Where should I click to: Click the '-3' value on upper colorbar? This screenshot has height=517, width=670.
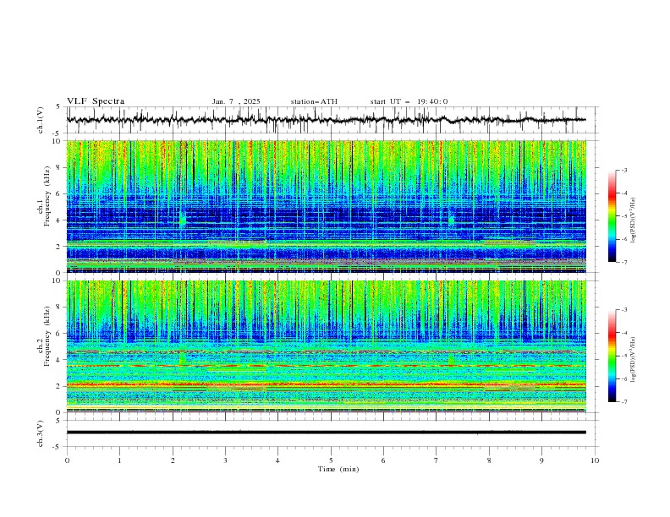(624, 170)
